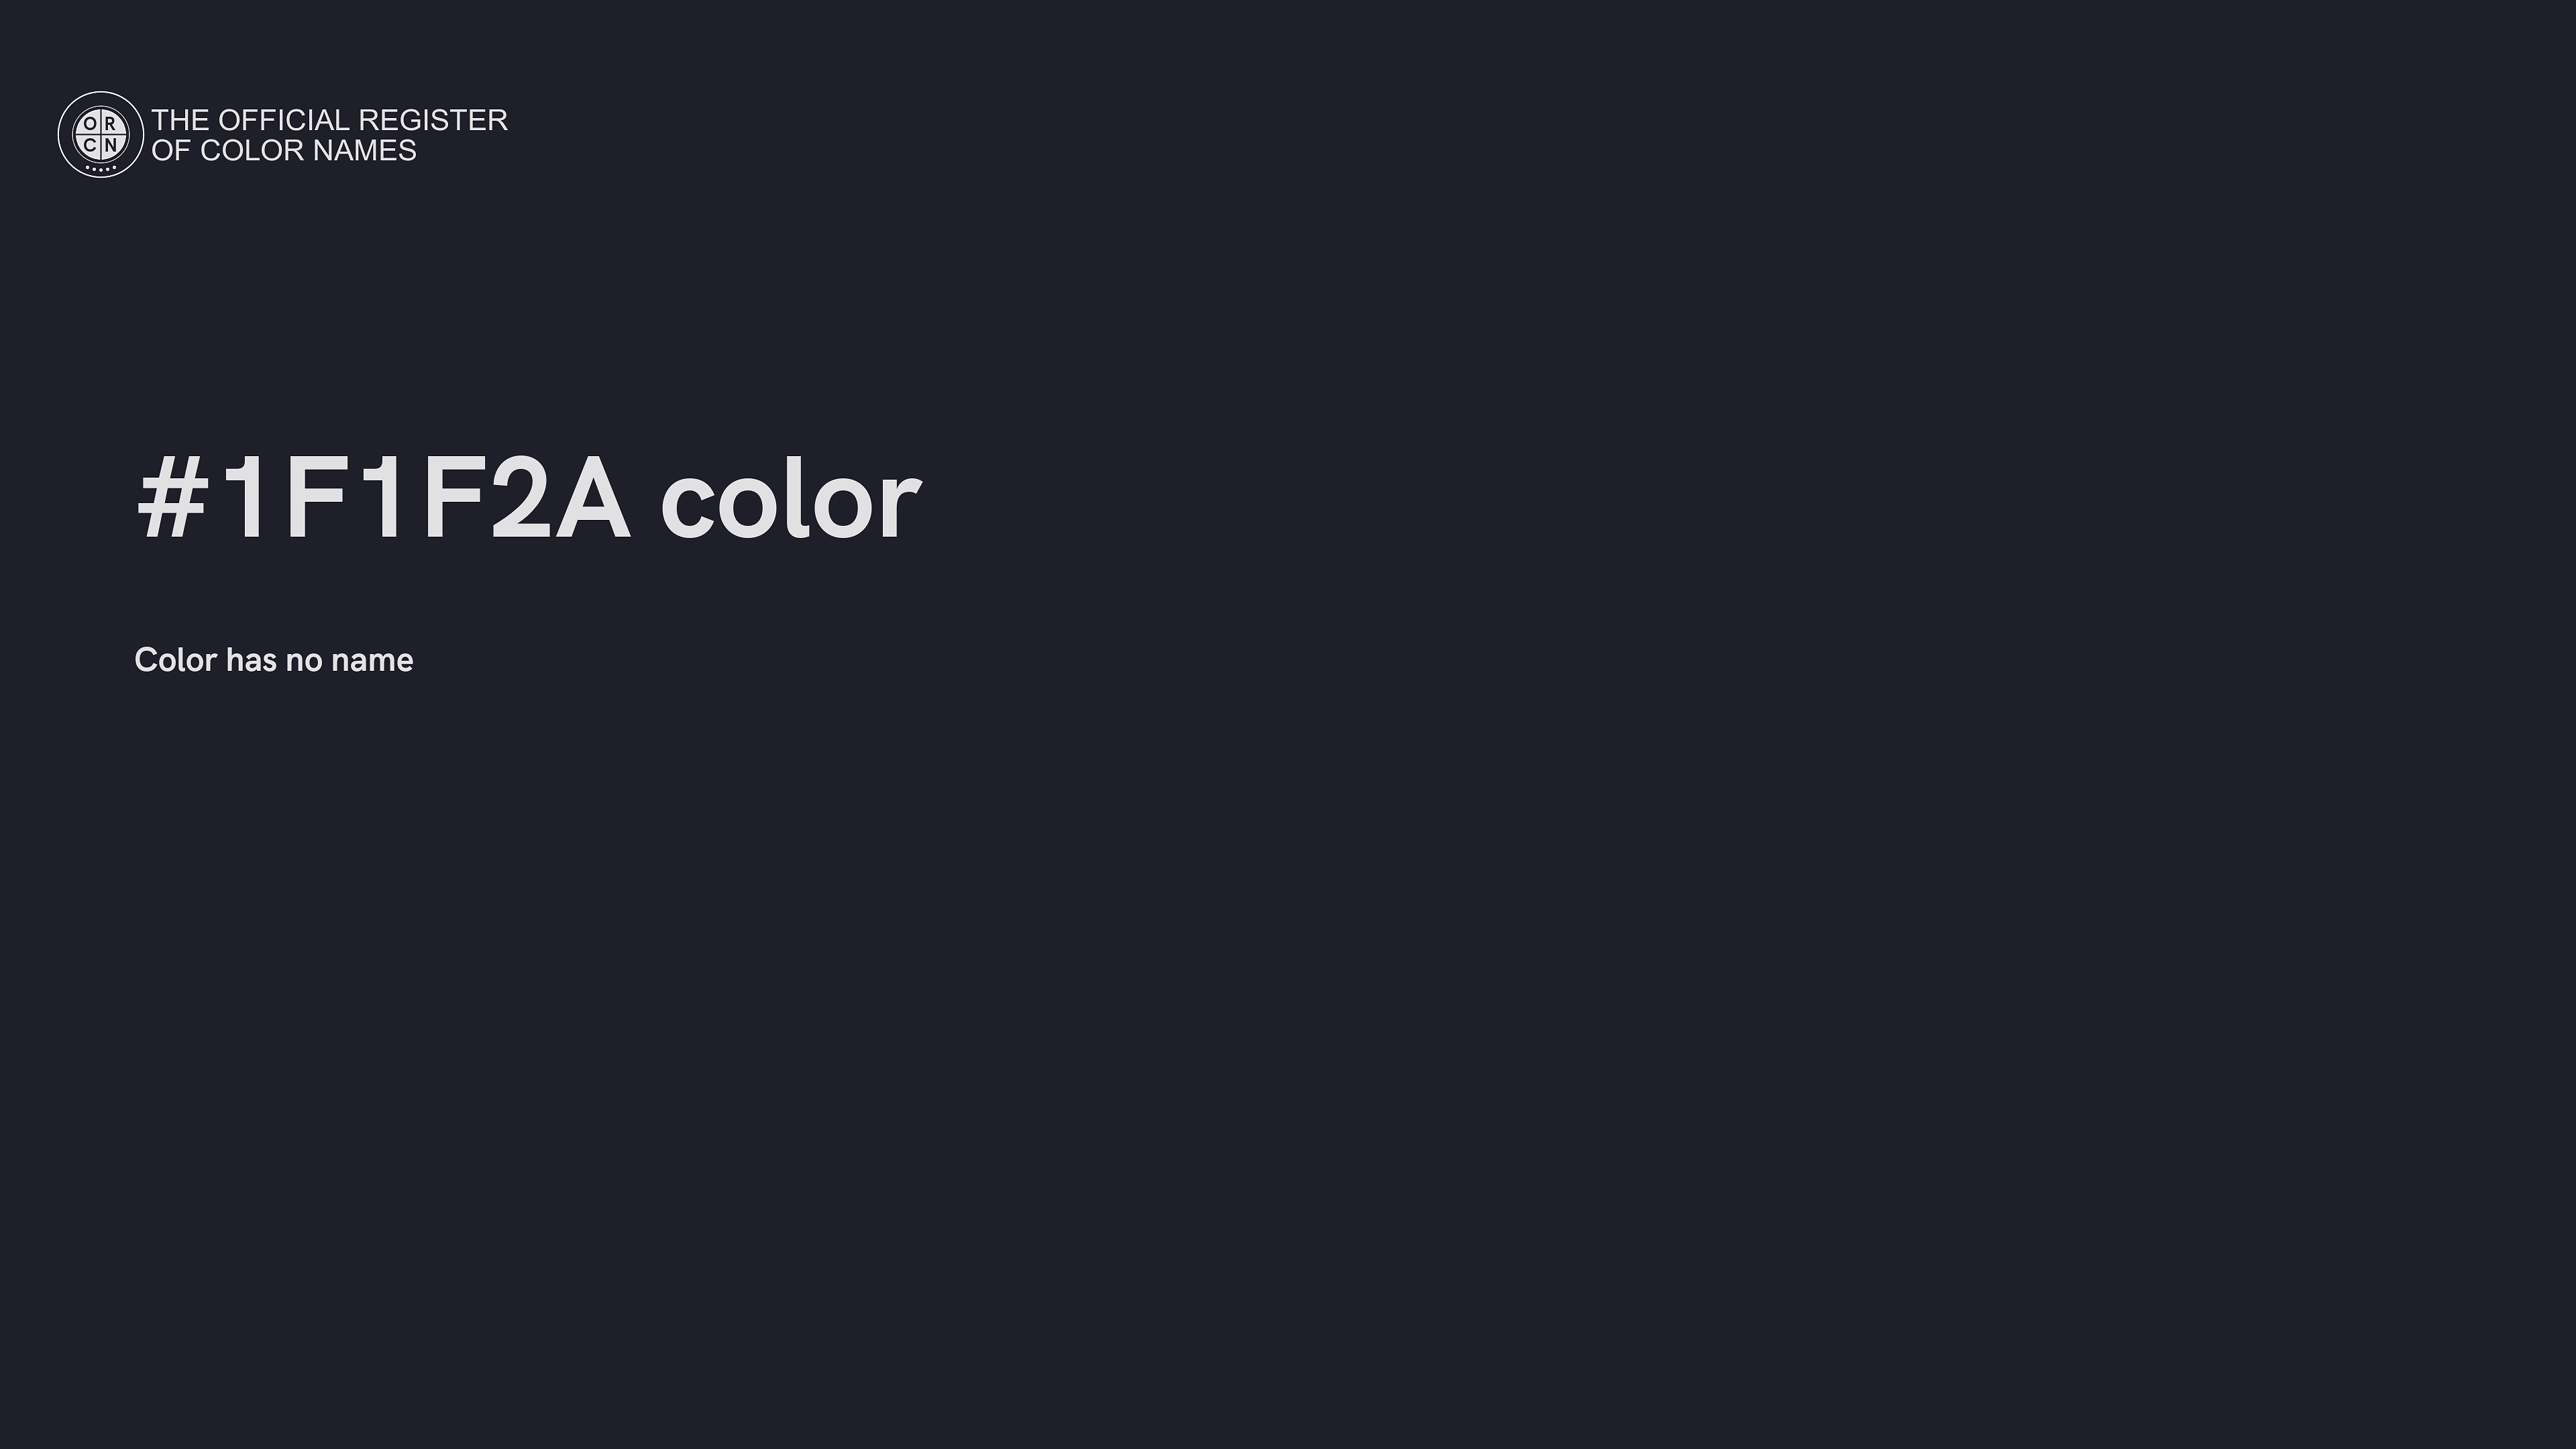
Task: Click the letter R in the ORCN logo
Action: [x=110, y=124]
